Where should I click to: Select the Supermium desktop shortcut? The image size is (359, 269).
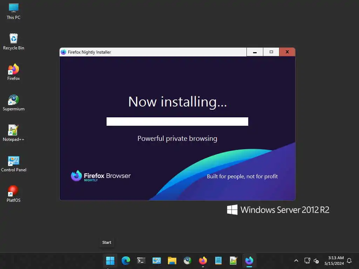coord(14,103)
